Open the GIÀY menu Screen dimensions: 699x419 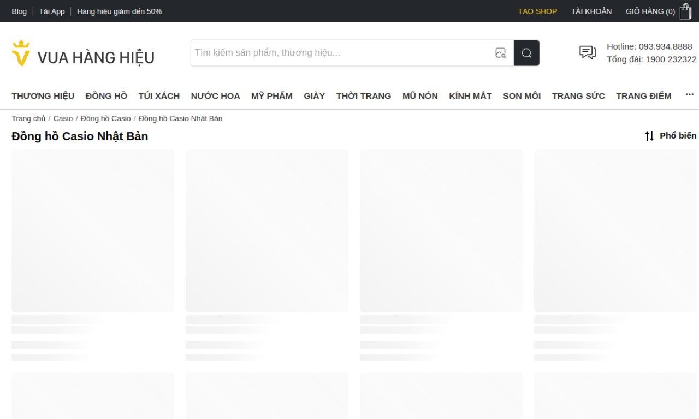tap(315, 96)
